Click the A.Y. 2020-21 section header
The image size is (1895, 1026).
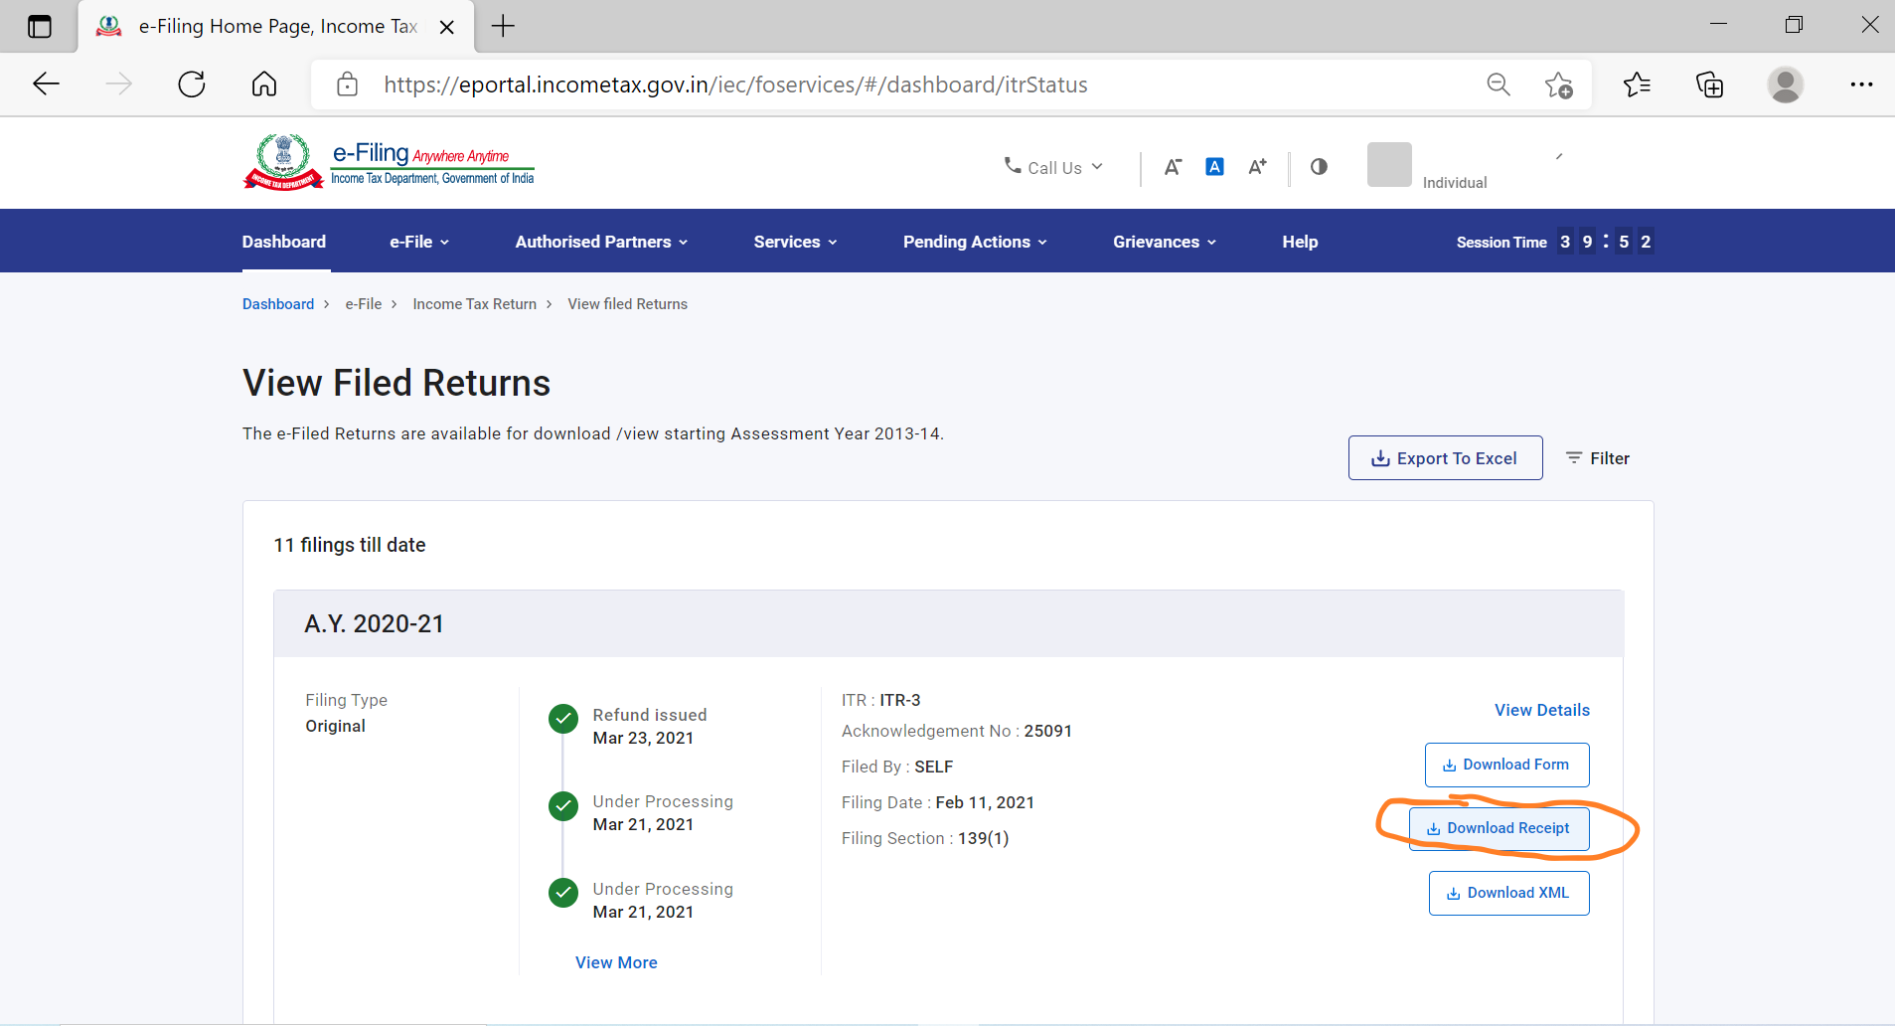[949, 623]
